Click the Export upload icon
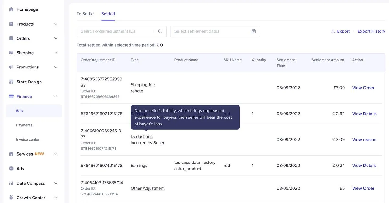This screenshot has height=203, width=389. coord(333,31)
